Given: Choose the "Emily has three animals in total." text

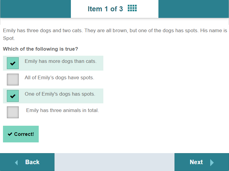Looking at the screenshot, I should [x=63, y=111].
